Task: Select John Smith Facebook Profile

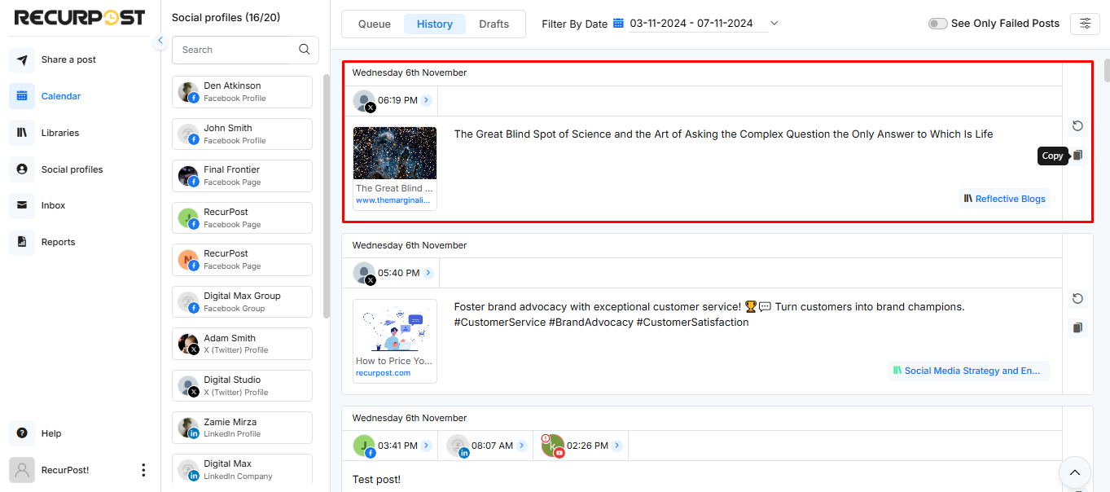Action: (x=242, y=134)
